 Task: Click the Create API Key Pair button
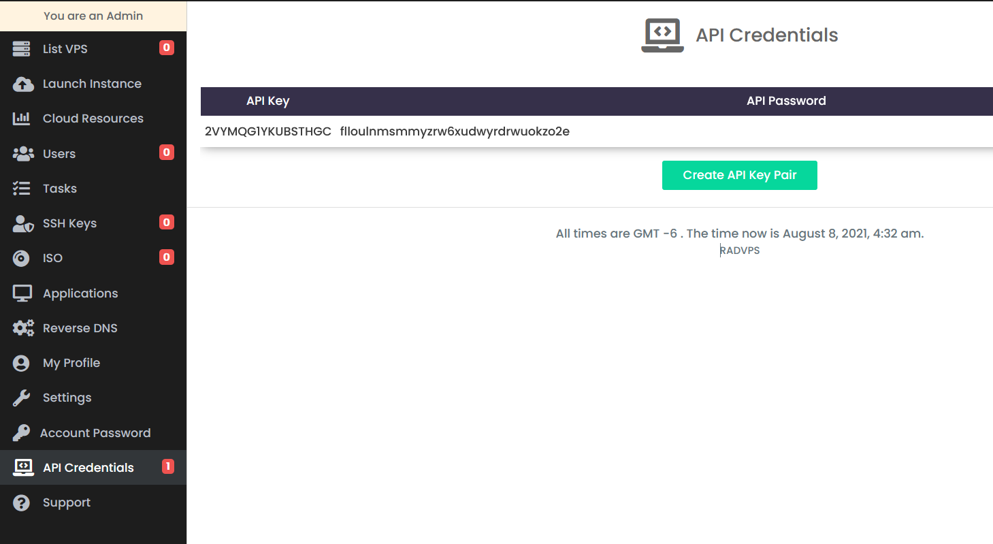point(739,175)
